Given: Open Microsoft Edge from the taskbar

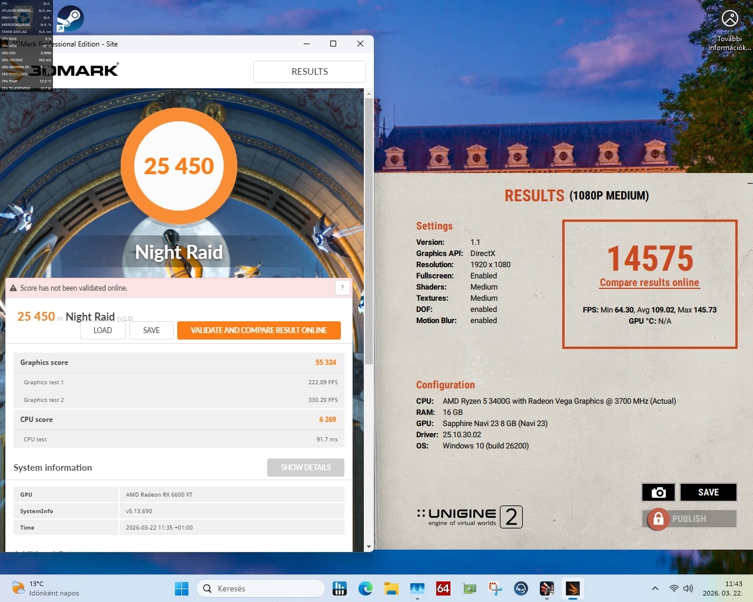Looking at the screenshot, I should (x=366, y=588).
